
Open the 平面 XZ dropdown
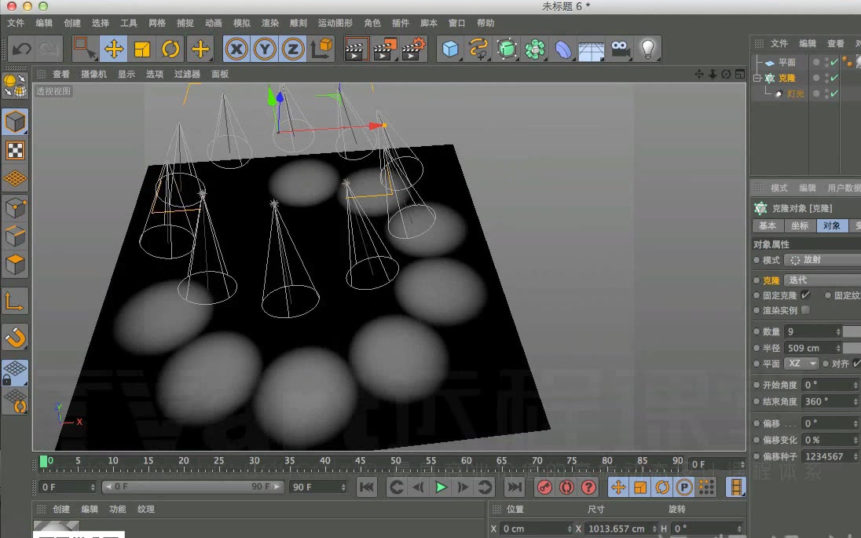(x=801, y=364)
